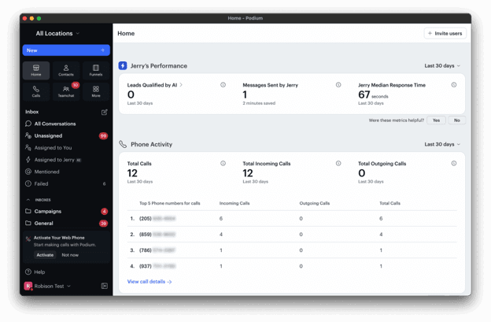
Task: Open Help in the sidebar
Action: click(x=35, y=272)
